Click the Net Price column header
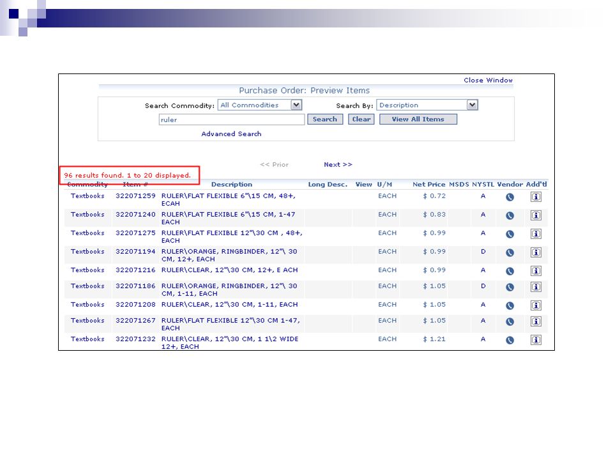The width and height of the screenshot is (613, 460). (429, 184)
